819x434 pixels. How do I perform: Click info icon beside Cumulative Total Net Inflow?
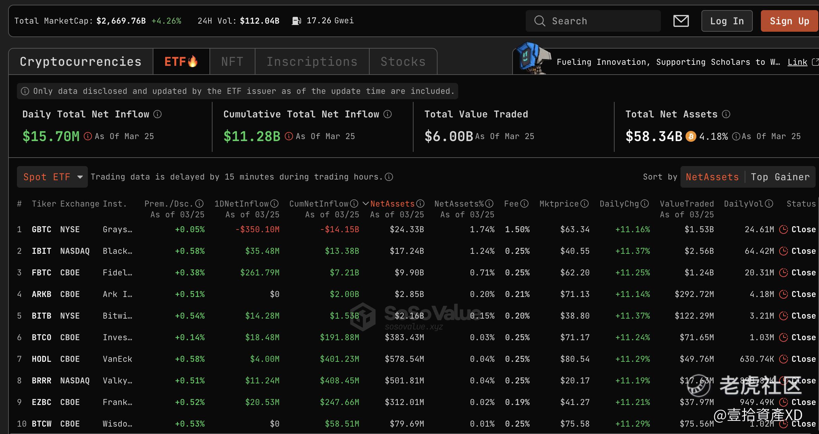[x=388, y=114]
